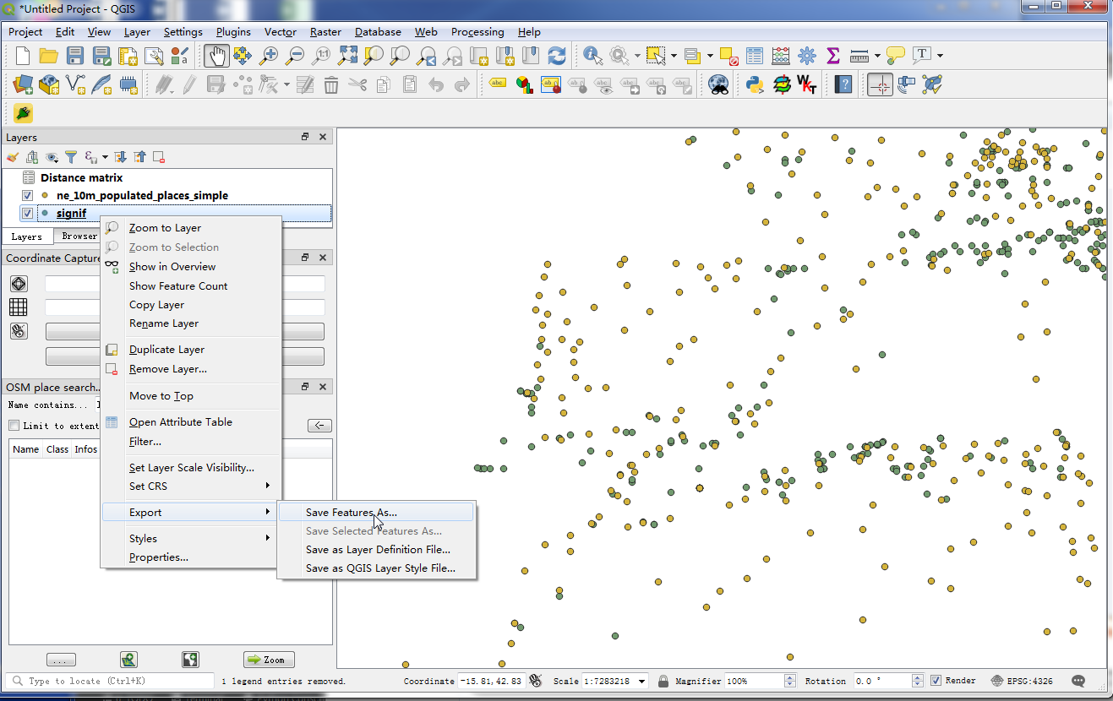The height and width of the screenshot is (701, 1113).
Task: Open the Measure tool dropdown arrow
Action: 877,56
